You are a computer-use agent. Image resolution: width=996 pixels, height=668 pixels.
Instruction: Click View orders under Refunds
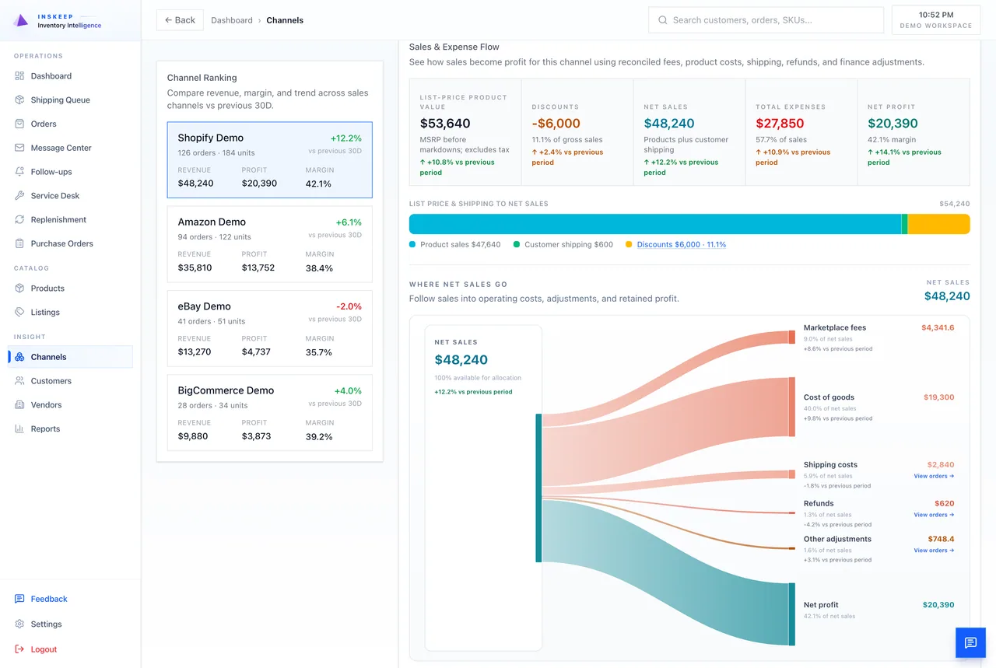click(x=934, y=515)
